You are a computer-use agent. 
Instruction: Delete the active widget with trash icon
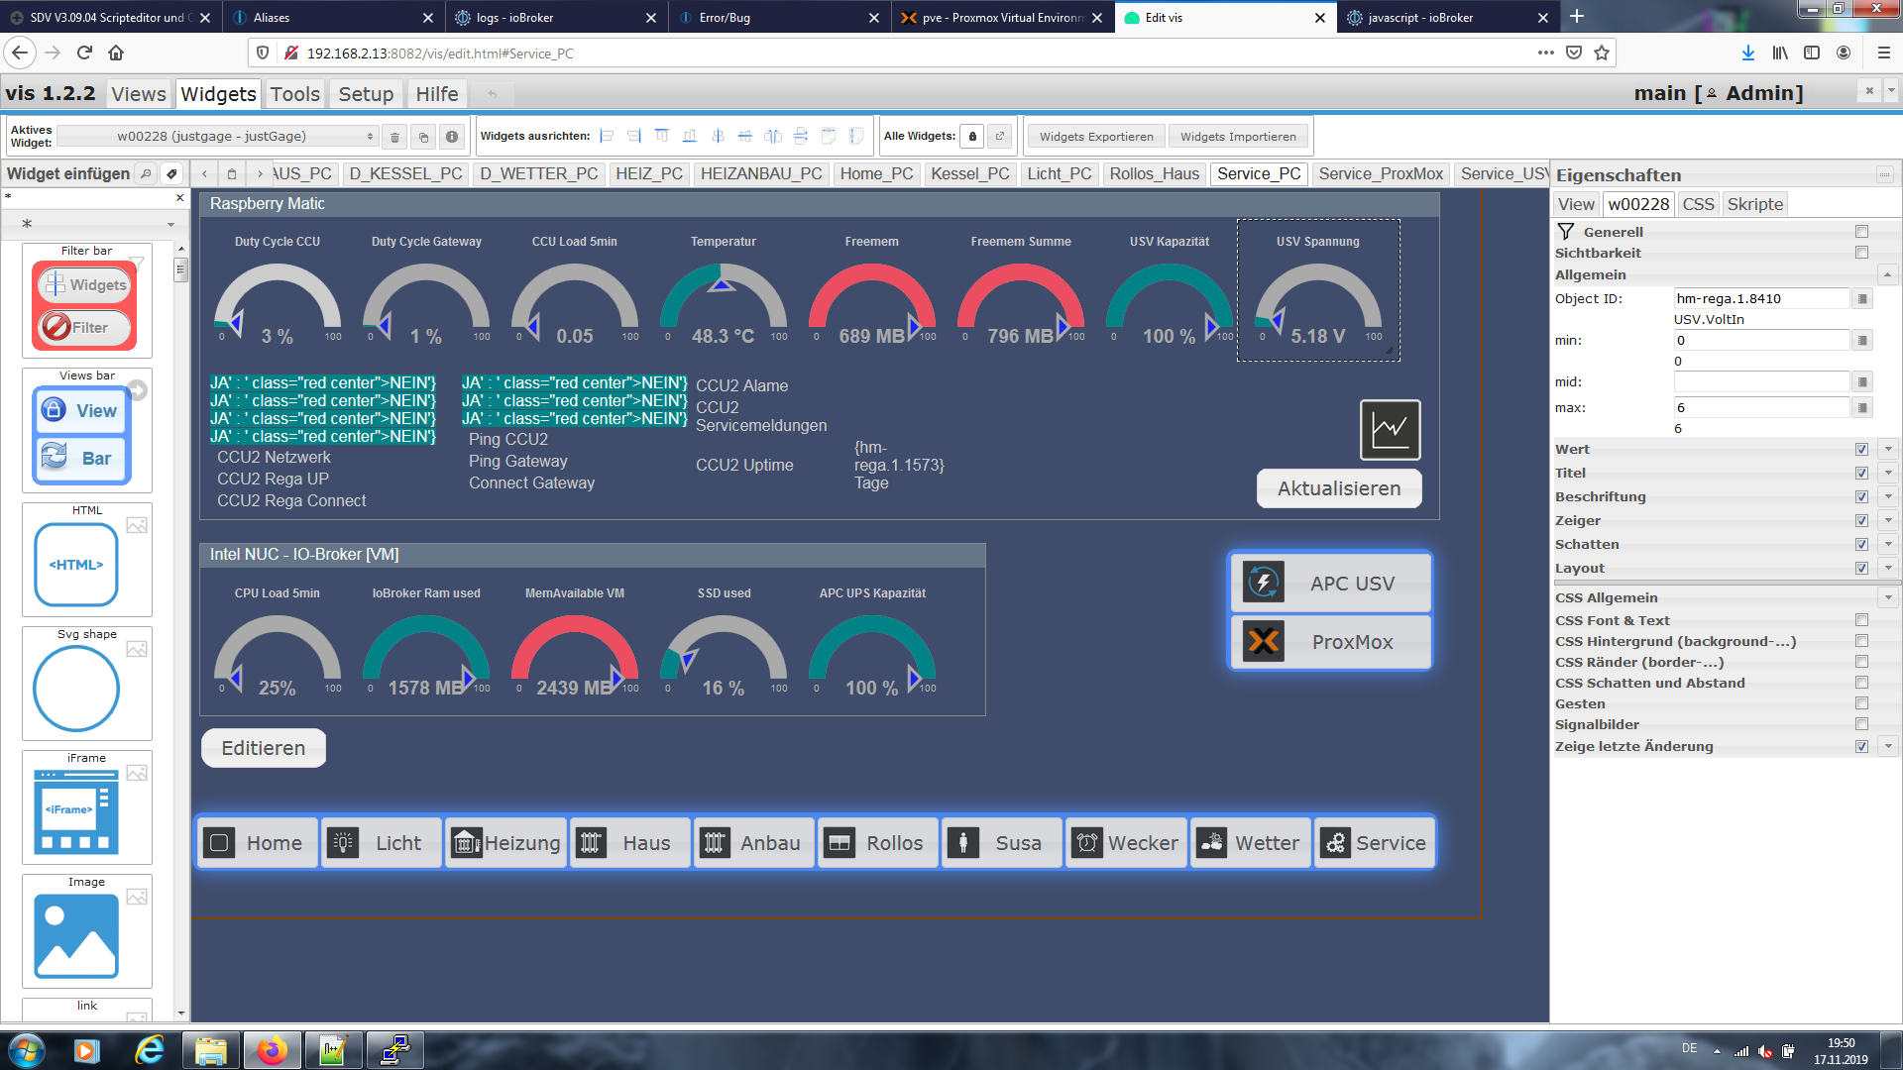pos(394,138)
